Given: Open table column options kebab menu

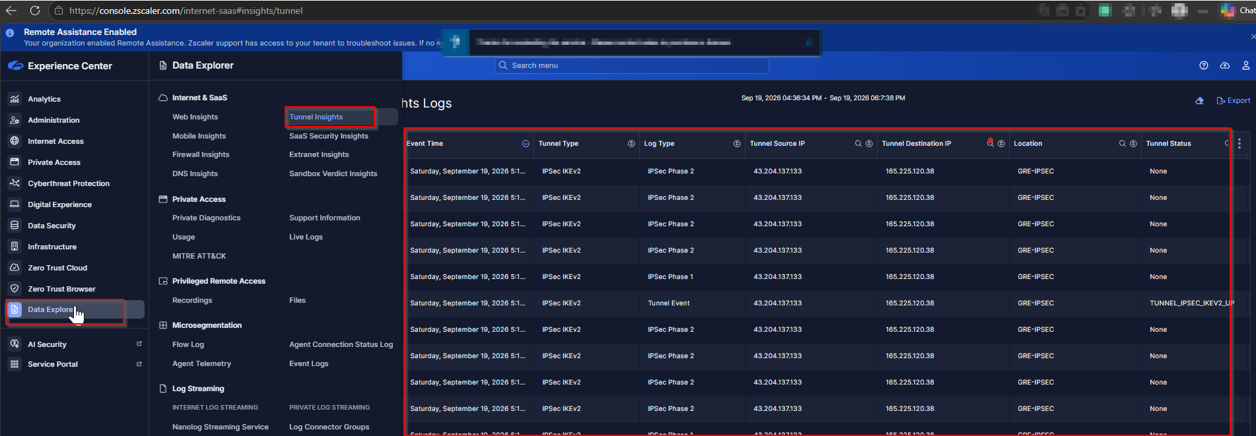Looking at the screenshot, I should pyautogui.click(x=1239, y=144).
